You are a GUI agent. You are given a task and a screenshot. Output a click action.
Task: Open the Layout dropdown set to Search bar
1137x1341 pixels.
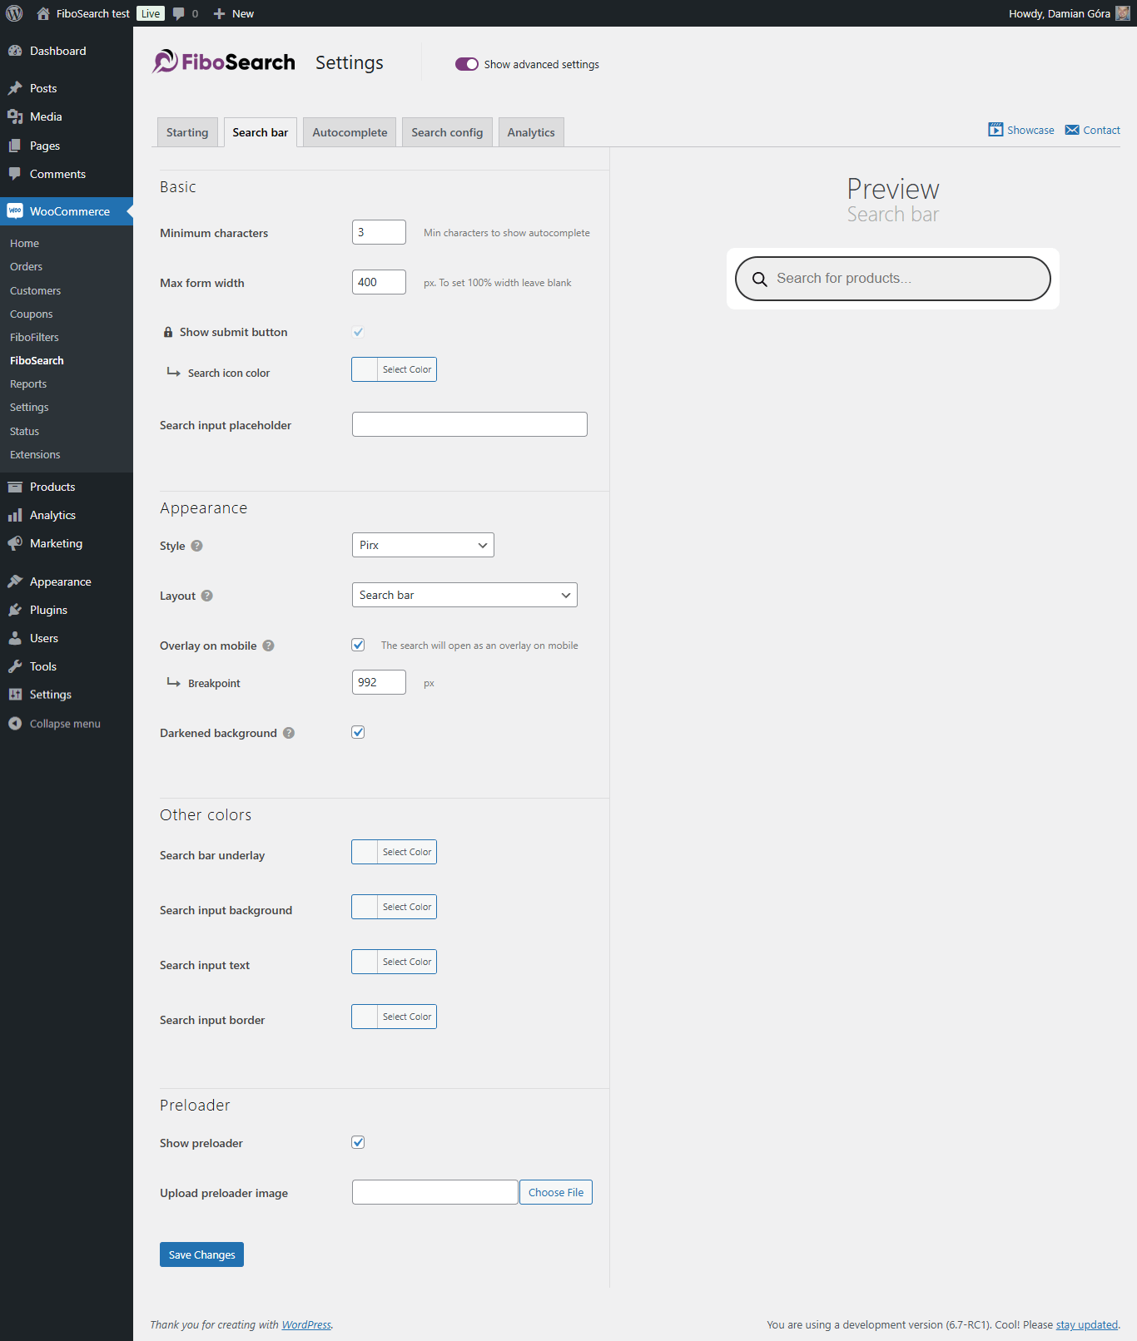point(464,595)
